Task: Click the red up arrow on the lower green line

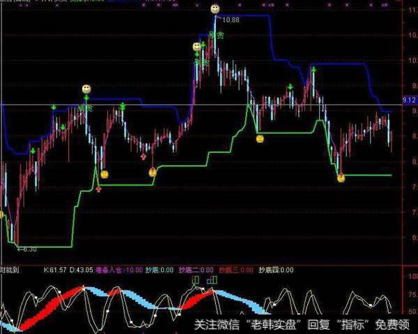Action: pyautogui.click(x=98, y=188)
